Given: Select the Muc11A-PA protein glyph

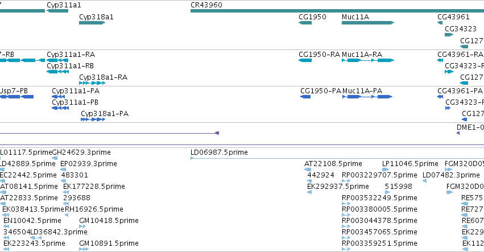Looking at the screenshot, I should click(x=367, y=97).
